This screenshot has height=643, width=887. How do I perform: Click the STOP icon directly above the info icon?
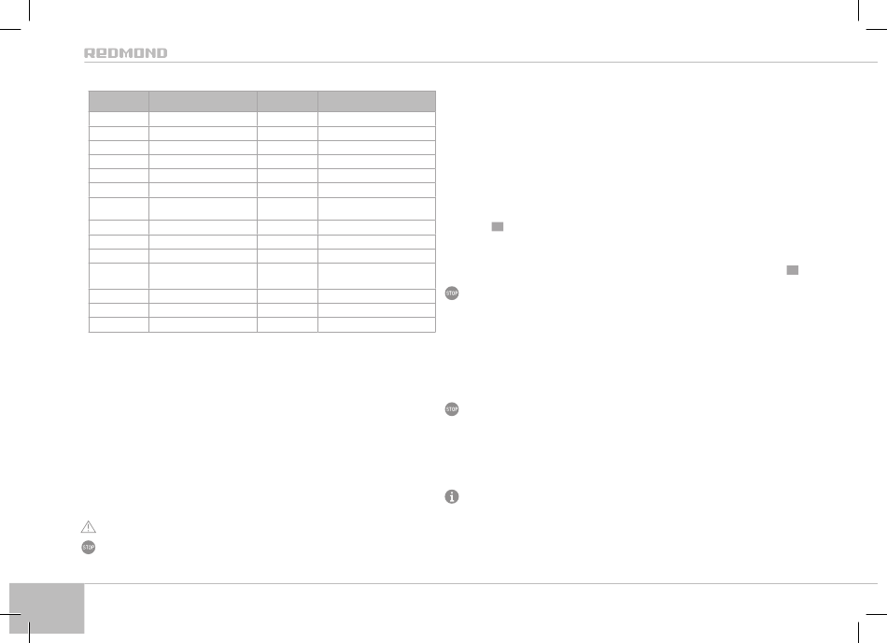tap(451, 408)
